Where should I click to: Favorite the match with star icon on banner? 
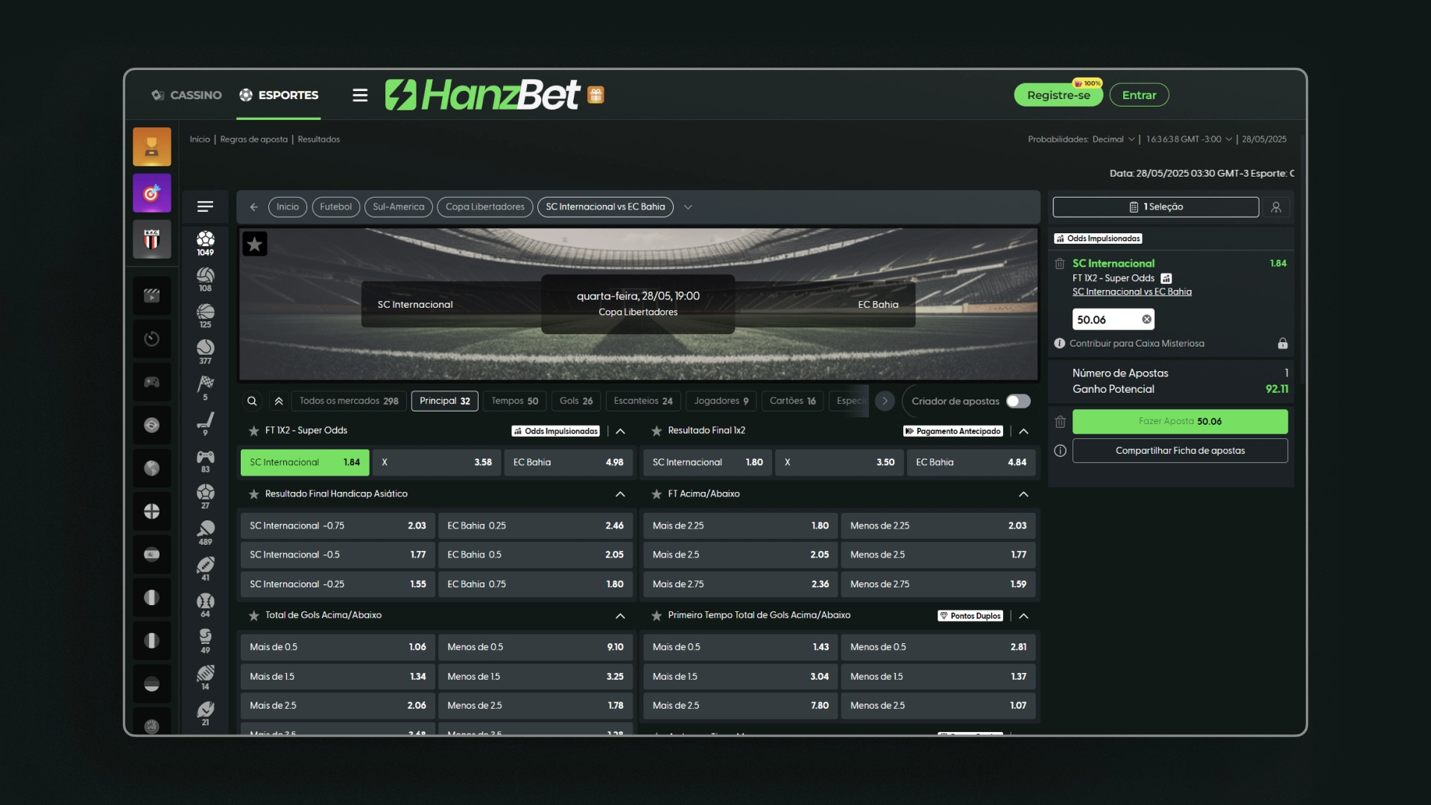coord(255,244)
